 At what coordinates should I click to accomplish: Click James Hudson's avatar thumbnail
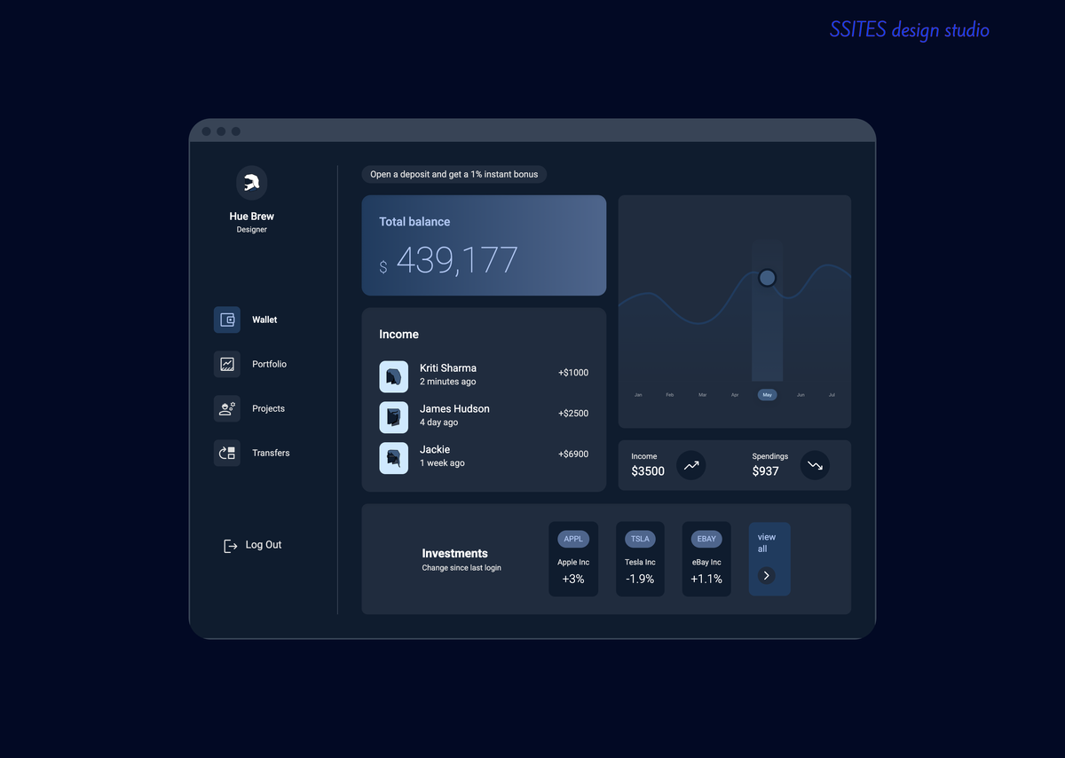394,417
